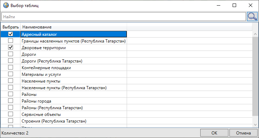Click the scrollbar down arrow
259x138 pixels.
click(255, 124)
